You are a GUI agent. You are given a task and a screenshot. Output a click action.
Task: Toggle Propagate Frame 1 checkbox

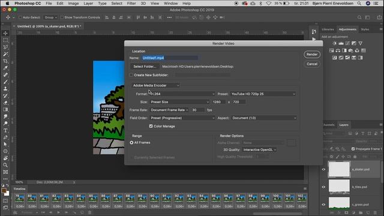click(x=353, y=149)
